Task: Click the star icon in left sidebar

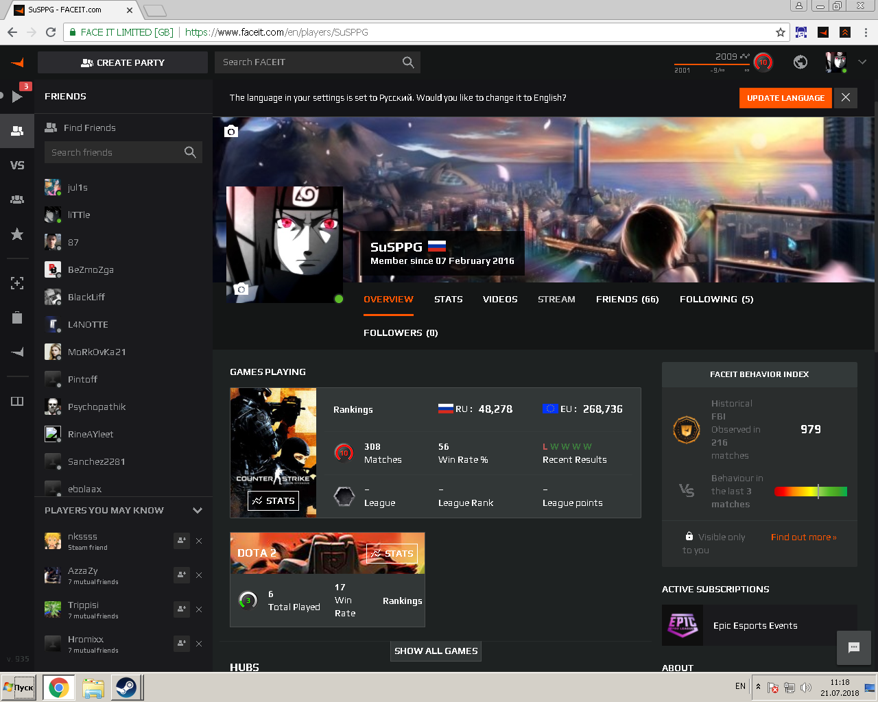Action: click(x=17, y=234)
